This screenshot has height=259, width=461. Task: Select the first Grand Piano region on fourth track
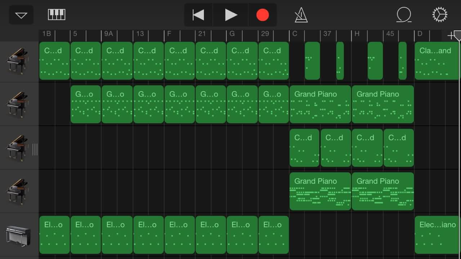coord(320,192)
